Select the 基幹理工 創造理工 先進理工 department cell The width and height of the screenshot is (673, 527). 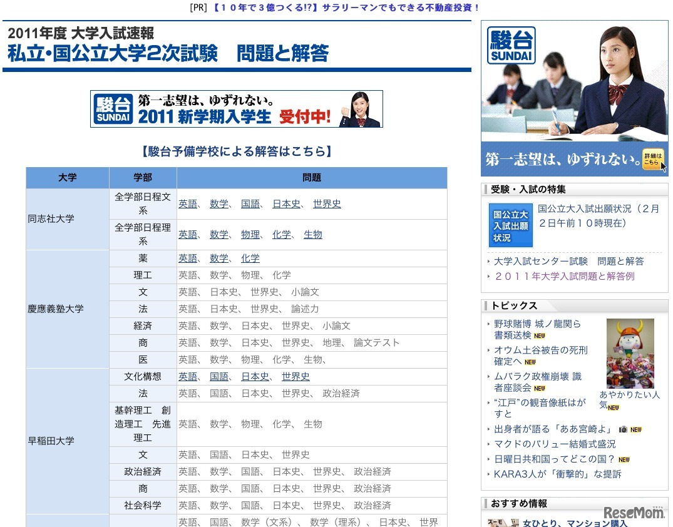(x=143, y=424)
